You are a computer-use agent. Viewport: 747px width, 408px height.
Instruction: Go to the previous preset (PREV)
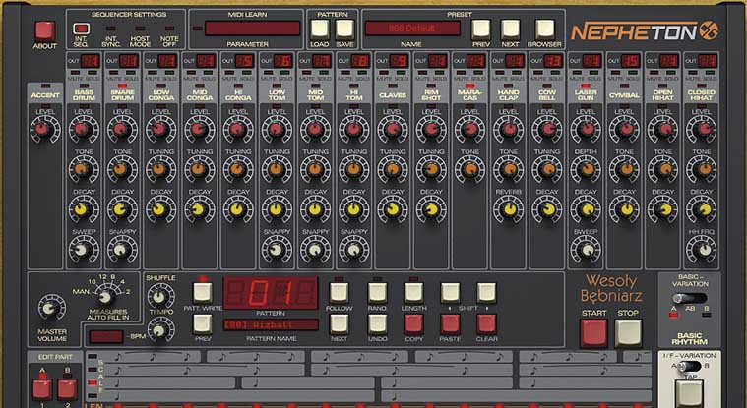click(x=480, y=29)
